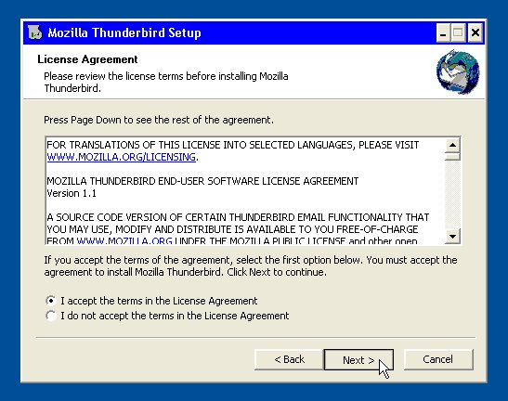The width and height of the screenshot is (508, 401).
Task: Open the WWW.MOZILLA.ORG/LICENSING link
Action: (x=121, y=157)
